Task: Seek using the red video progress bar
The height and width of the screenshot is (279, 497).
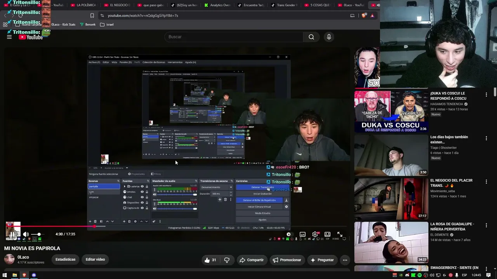Action: click(x=177, y=226)
